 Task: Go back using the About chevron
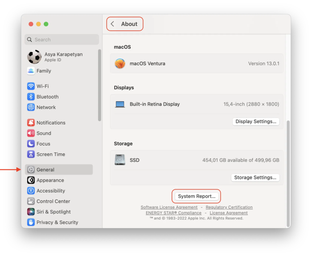pyautogui.click(x=113, y=24)
